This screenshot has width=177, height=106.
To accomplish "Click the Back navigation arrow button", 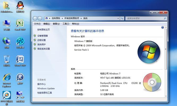I will click(35, 18).
